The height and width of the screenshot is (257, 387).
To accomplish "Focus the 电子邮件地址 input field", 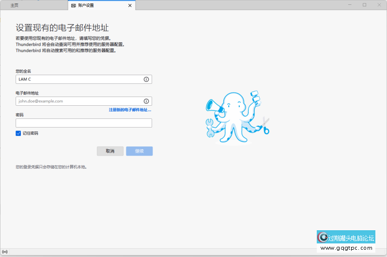I will 80,101.
